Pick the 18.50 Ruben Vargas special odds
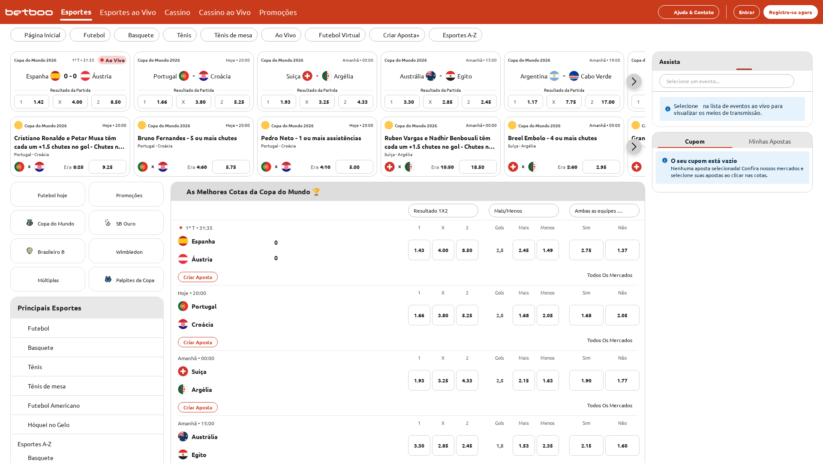The height and width of the screenshot is (463, 823). pos(478,167)
